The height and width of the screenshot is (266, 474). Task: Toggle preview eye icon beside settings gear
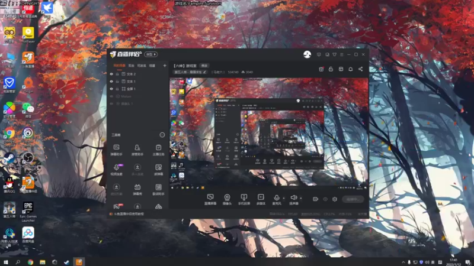tap(325, 199)
